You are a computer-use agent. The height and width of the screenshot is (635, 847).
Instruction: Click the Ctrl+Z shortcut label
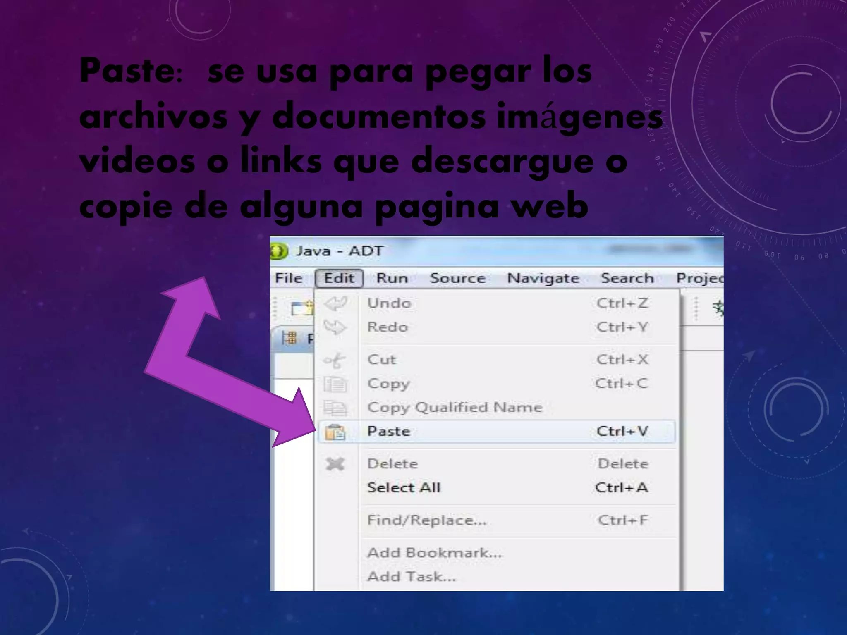coord(622,303)
